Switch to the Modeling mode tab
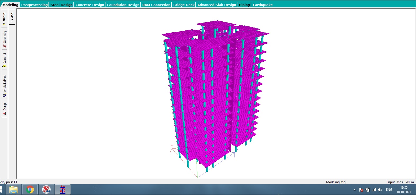 coord(10,5)
